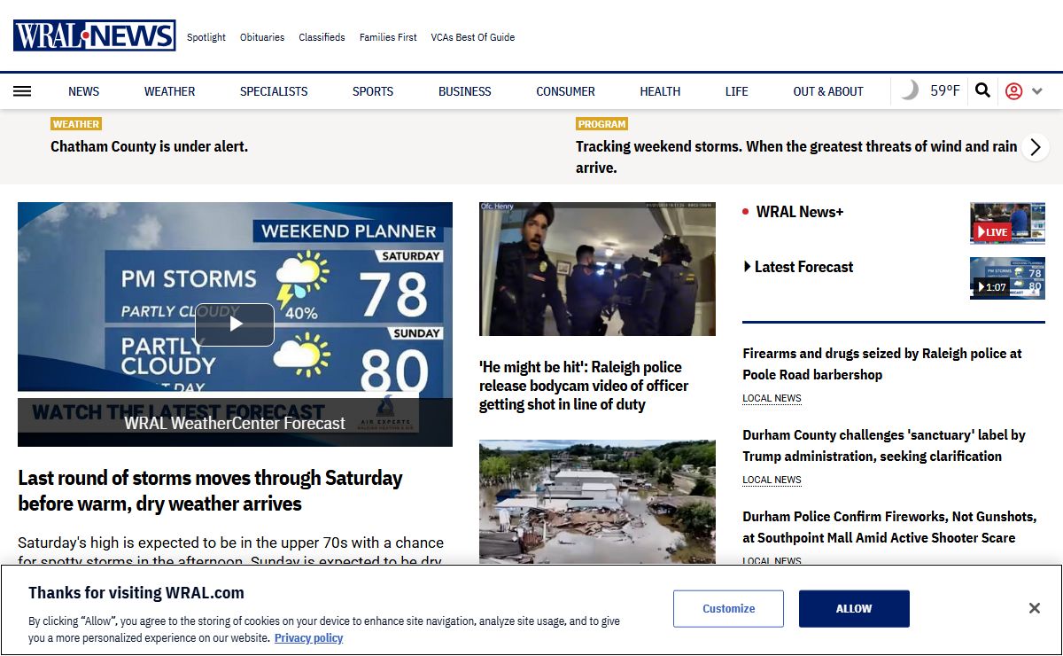Viewport: 1063px width, 656px height.
Task: Open the Durham Police Confirm Fireworks story
Action: coord(889,527)
